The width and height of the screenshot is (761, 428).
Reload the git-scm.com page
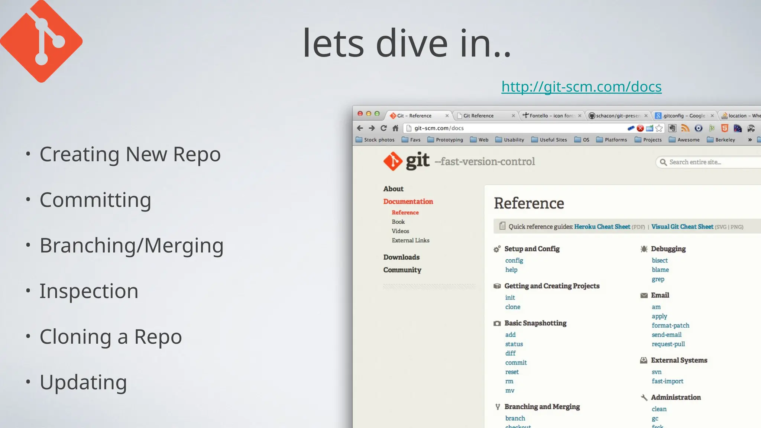pyautogui.click(x=383, y=128)
